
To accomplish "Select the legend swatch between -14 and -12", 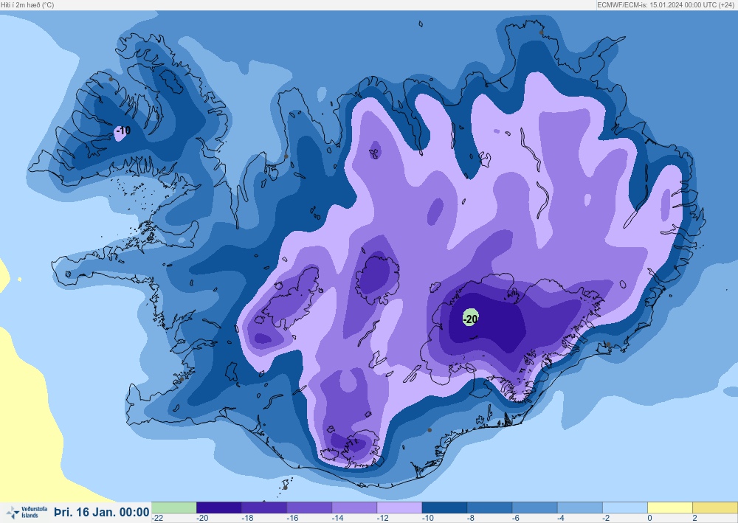I will tap(354, 508).
